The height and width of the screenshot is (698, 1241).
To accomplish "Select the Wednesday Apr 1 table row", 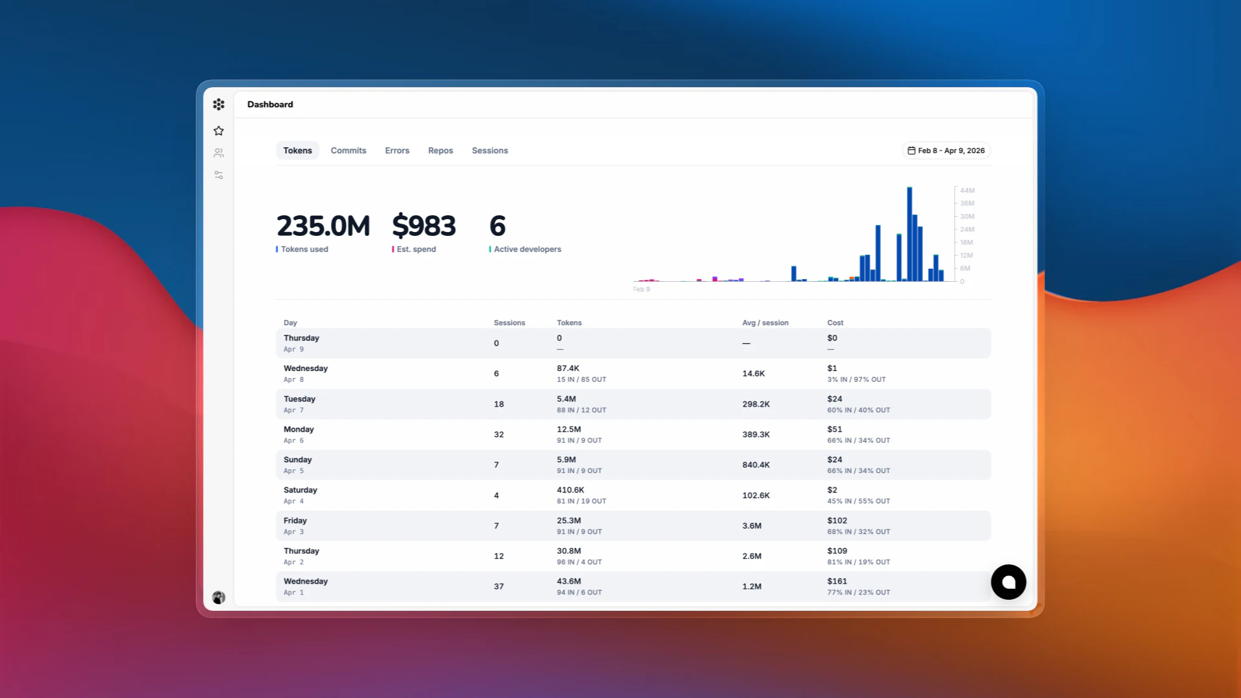I will coord(633,586).
